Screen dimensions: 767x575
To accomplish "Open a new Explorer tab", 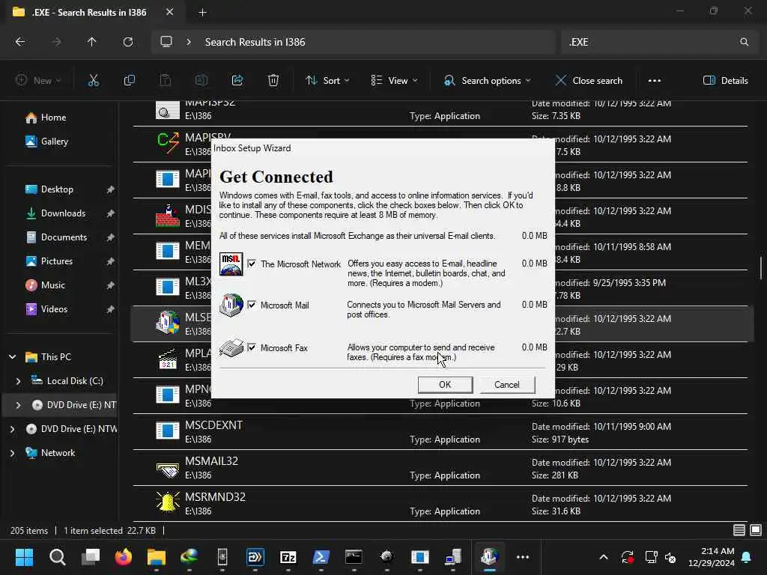I will [x=202, y=13].
